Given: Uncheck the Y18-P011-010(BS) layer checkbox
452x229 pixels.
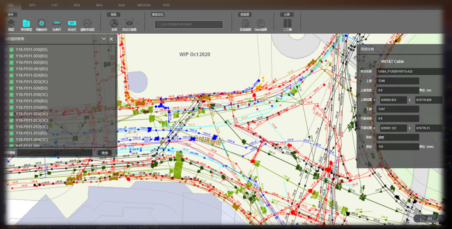Looking at the screenshot, I should (x=12, y=50).
